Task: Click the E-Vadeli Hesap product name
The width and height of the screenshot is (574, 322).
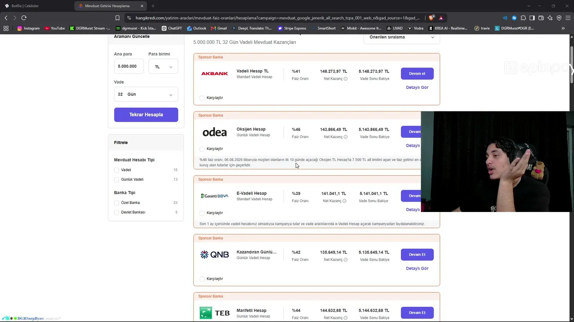Action: coord(252,193)
